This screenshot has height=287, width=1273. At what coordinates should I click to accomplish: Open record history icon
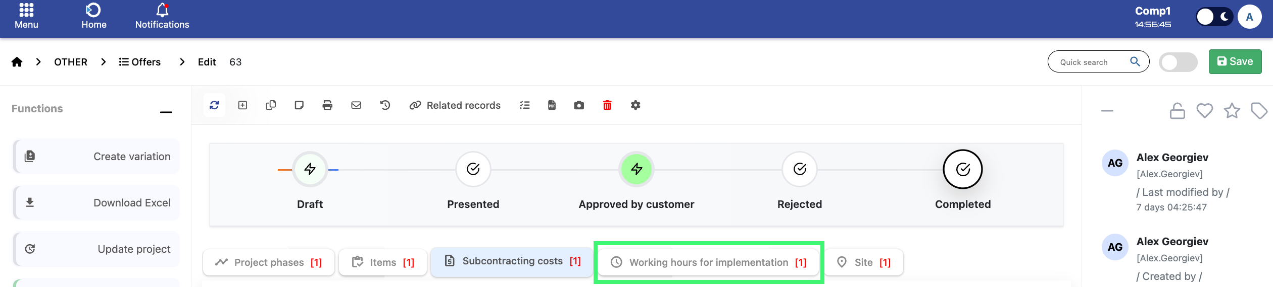(x=385, y=105)
